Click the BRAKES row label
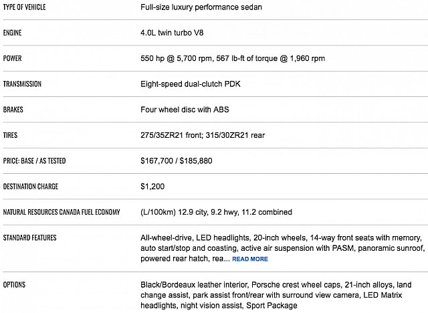Image resolution: width=428 pixels, height=313 pixels. pyautogui.click(x=13, y=110)
